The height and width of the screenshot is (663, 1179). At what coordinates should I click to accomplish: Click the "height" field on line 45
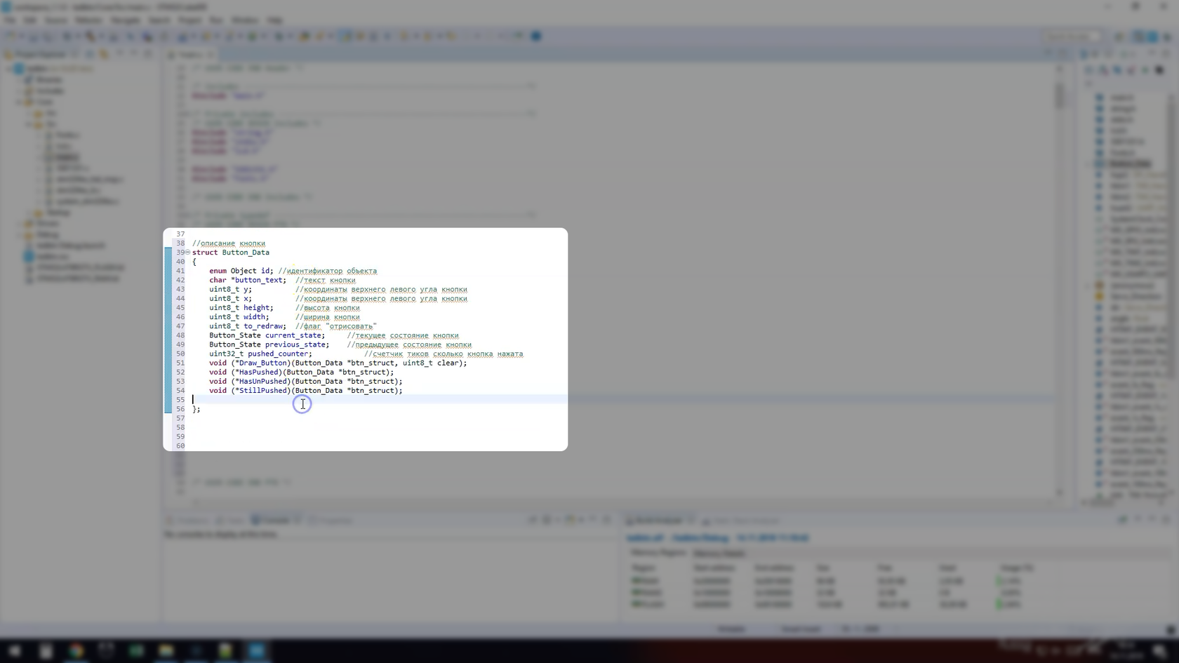(256, 307)
